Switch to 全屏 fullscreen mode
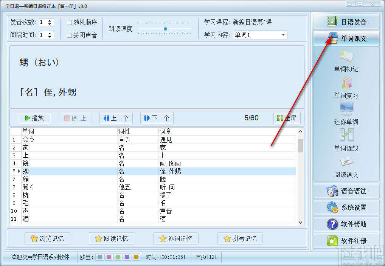Image resolution: width=385 pixels, height=266 pixels. click(287, 118)
